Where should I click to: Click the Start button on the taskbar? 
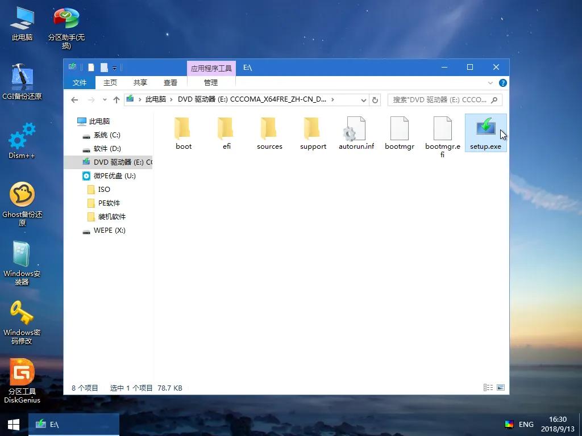point(12,424)
